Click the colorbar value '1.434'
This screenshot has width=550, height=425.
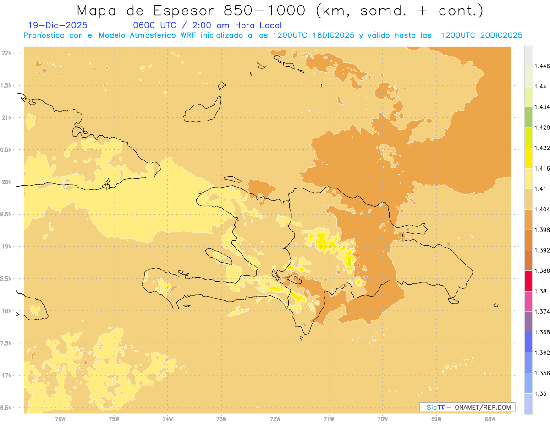click(x=543, y=107)
